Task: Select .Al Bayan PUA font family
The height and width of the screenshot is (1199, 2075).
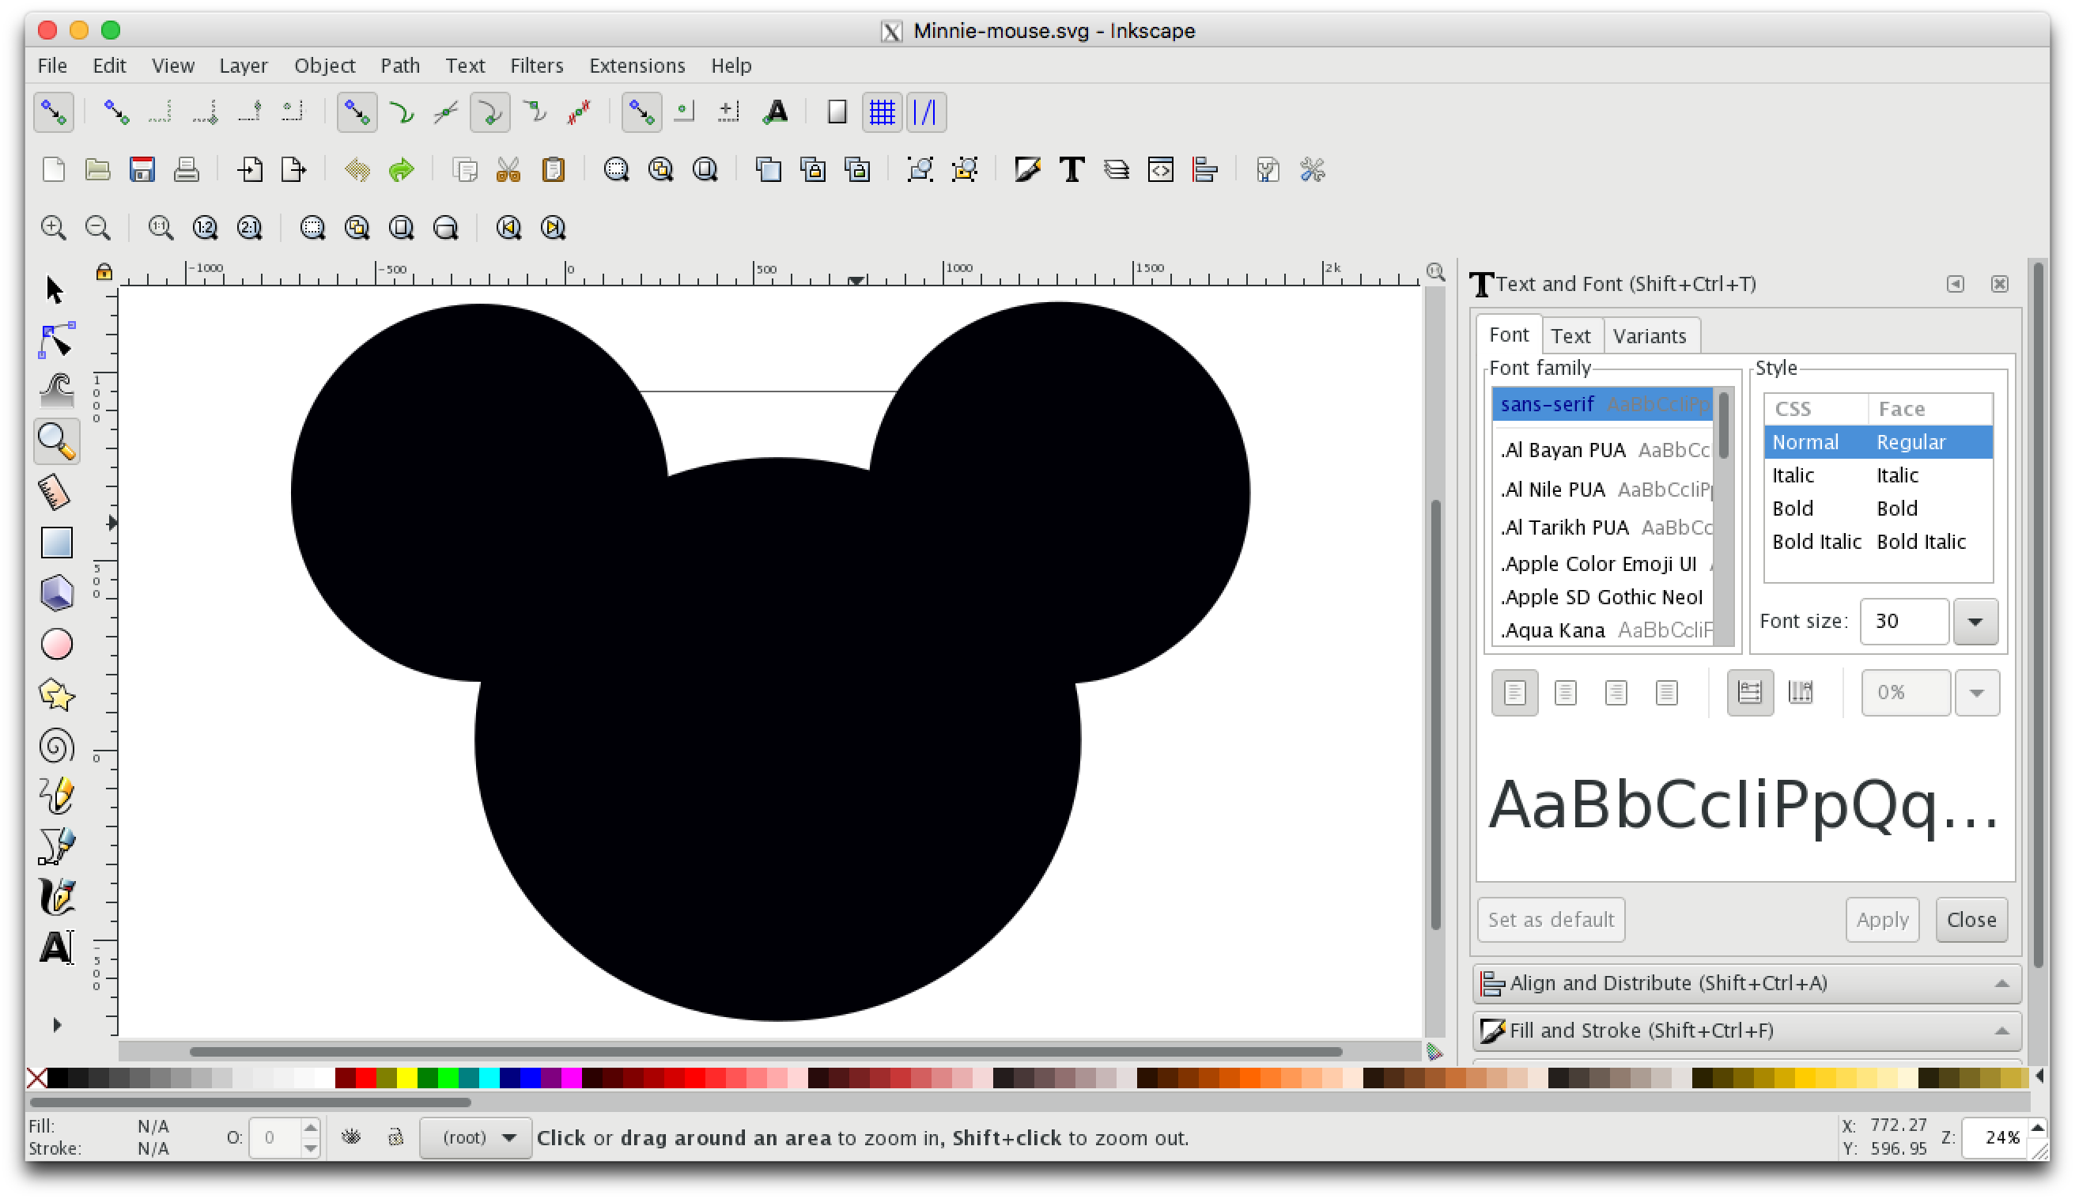Action: tap(1602, 449)
